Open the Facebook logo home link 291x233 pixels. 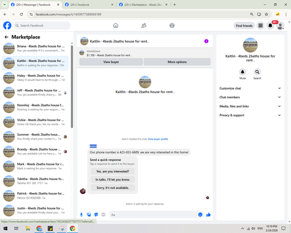click(x=8, y=26)
